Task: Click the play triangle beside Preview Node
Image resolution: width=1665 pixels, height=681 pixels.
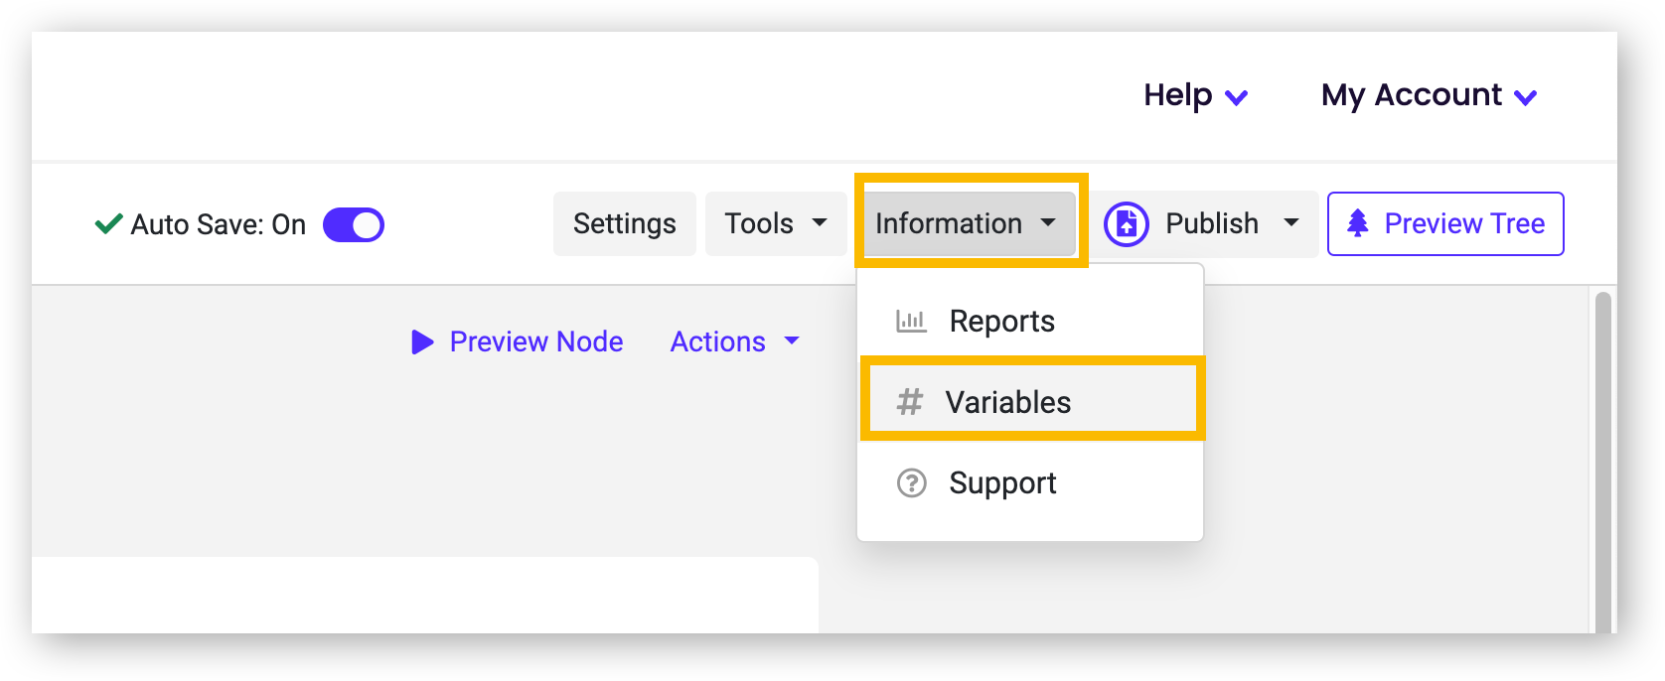Action: tap(422, 341)
